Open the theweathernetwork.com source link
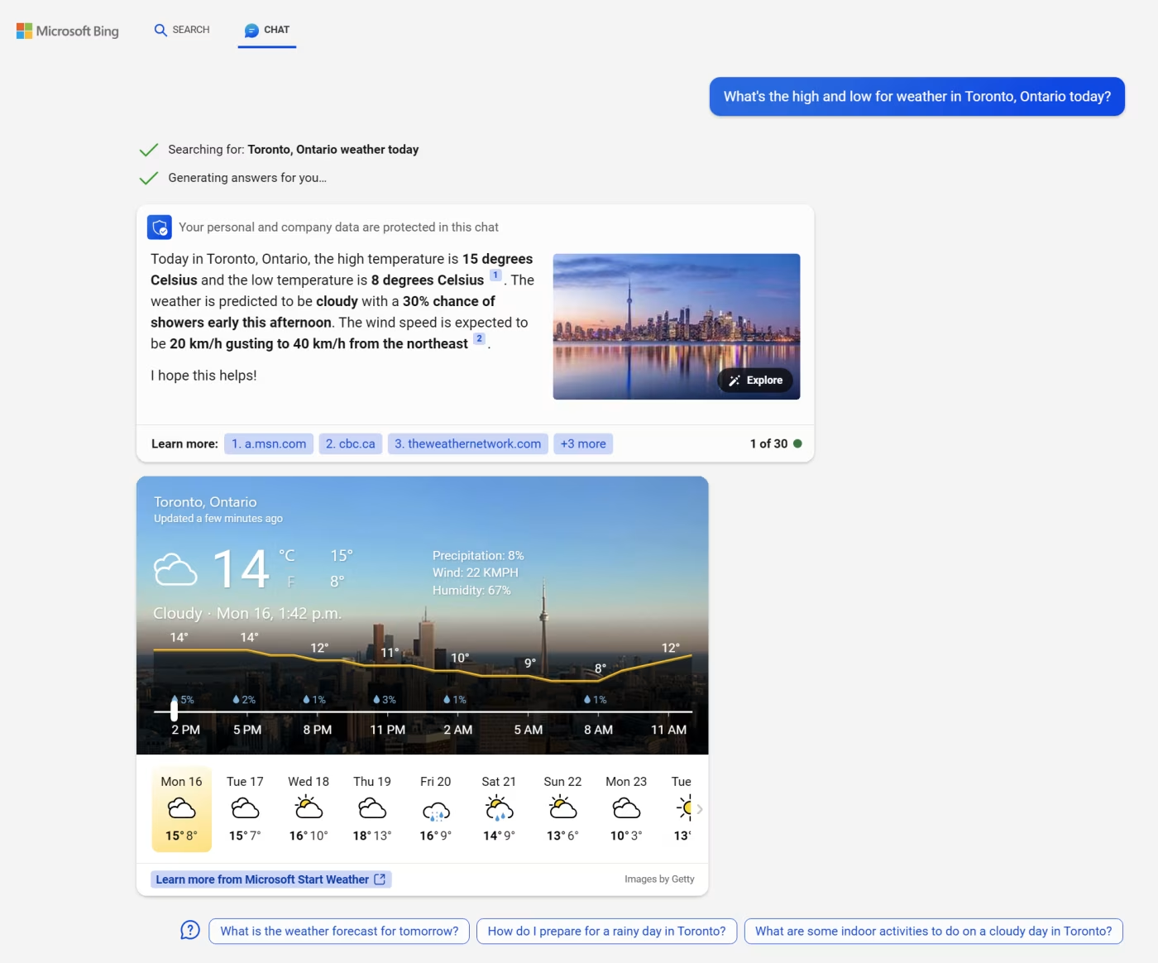1158x963 pixels. 468,443
